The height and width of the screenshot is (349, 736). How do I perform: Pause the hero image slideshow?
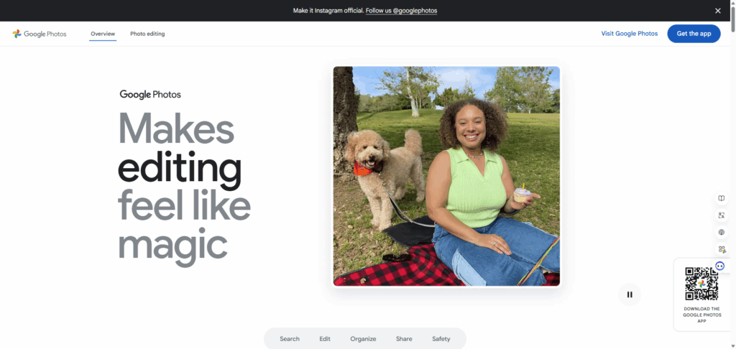click(630, 294)
